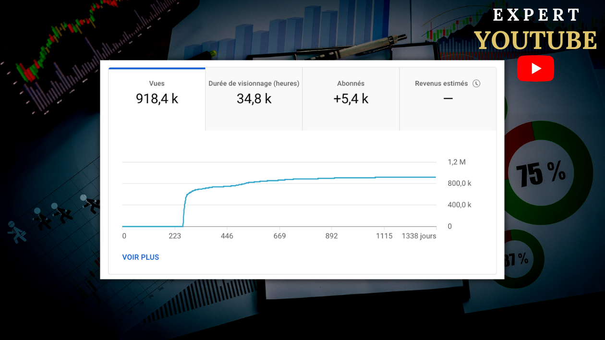Click the 75 % donut chart label
The width and height of the screenshot is (605, 340).
541,173
